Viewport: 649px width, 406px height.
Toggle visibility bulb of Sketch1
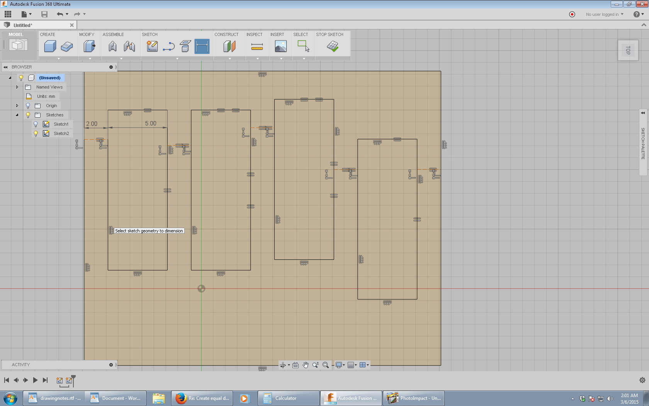click(36, 124)
